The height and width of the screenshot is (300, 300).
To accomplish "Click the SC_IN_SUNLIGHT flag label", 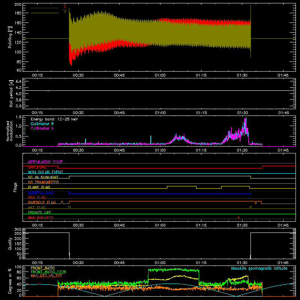I will click(43, 177).
